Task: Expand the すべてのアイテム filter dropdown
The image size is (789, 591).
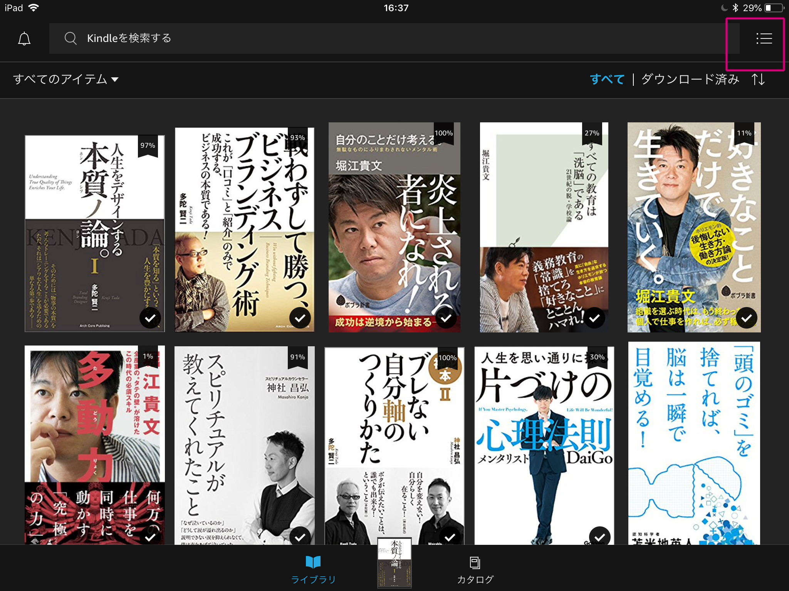Action: (x=60, y=79)
